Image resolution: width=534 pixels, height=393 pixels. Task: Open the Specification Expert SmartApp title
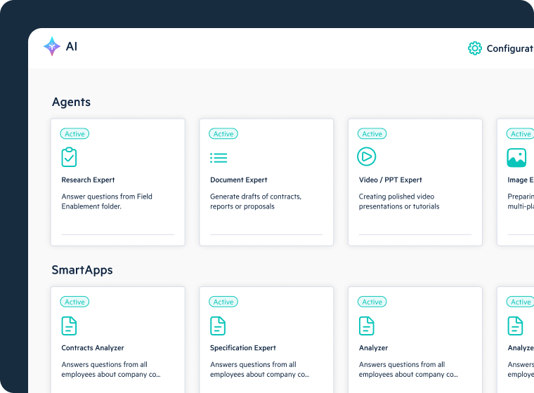pos(242,348)
